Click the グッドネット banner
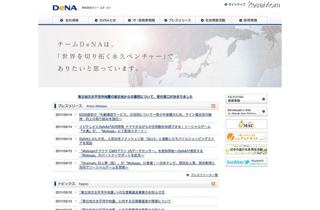Viewport: 320px width, 210px height. (x=247, y=137)
